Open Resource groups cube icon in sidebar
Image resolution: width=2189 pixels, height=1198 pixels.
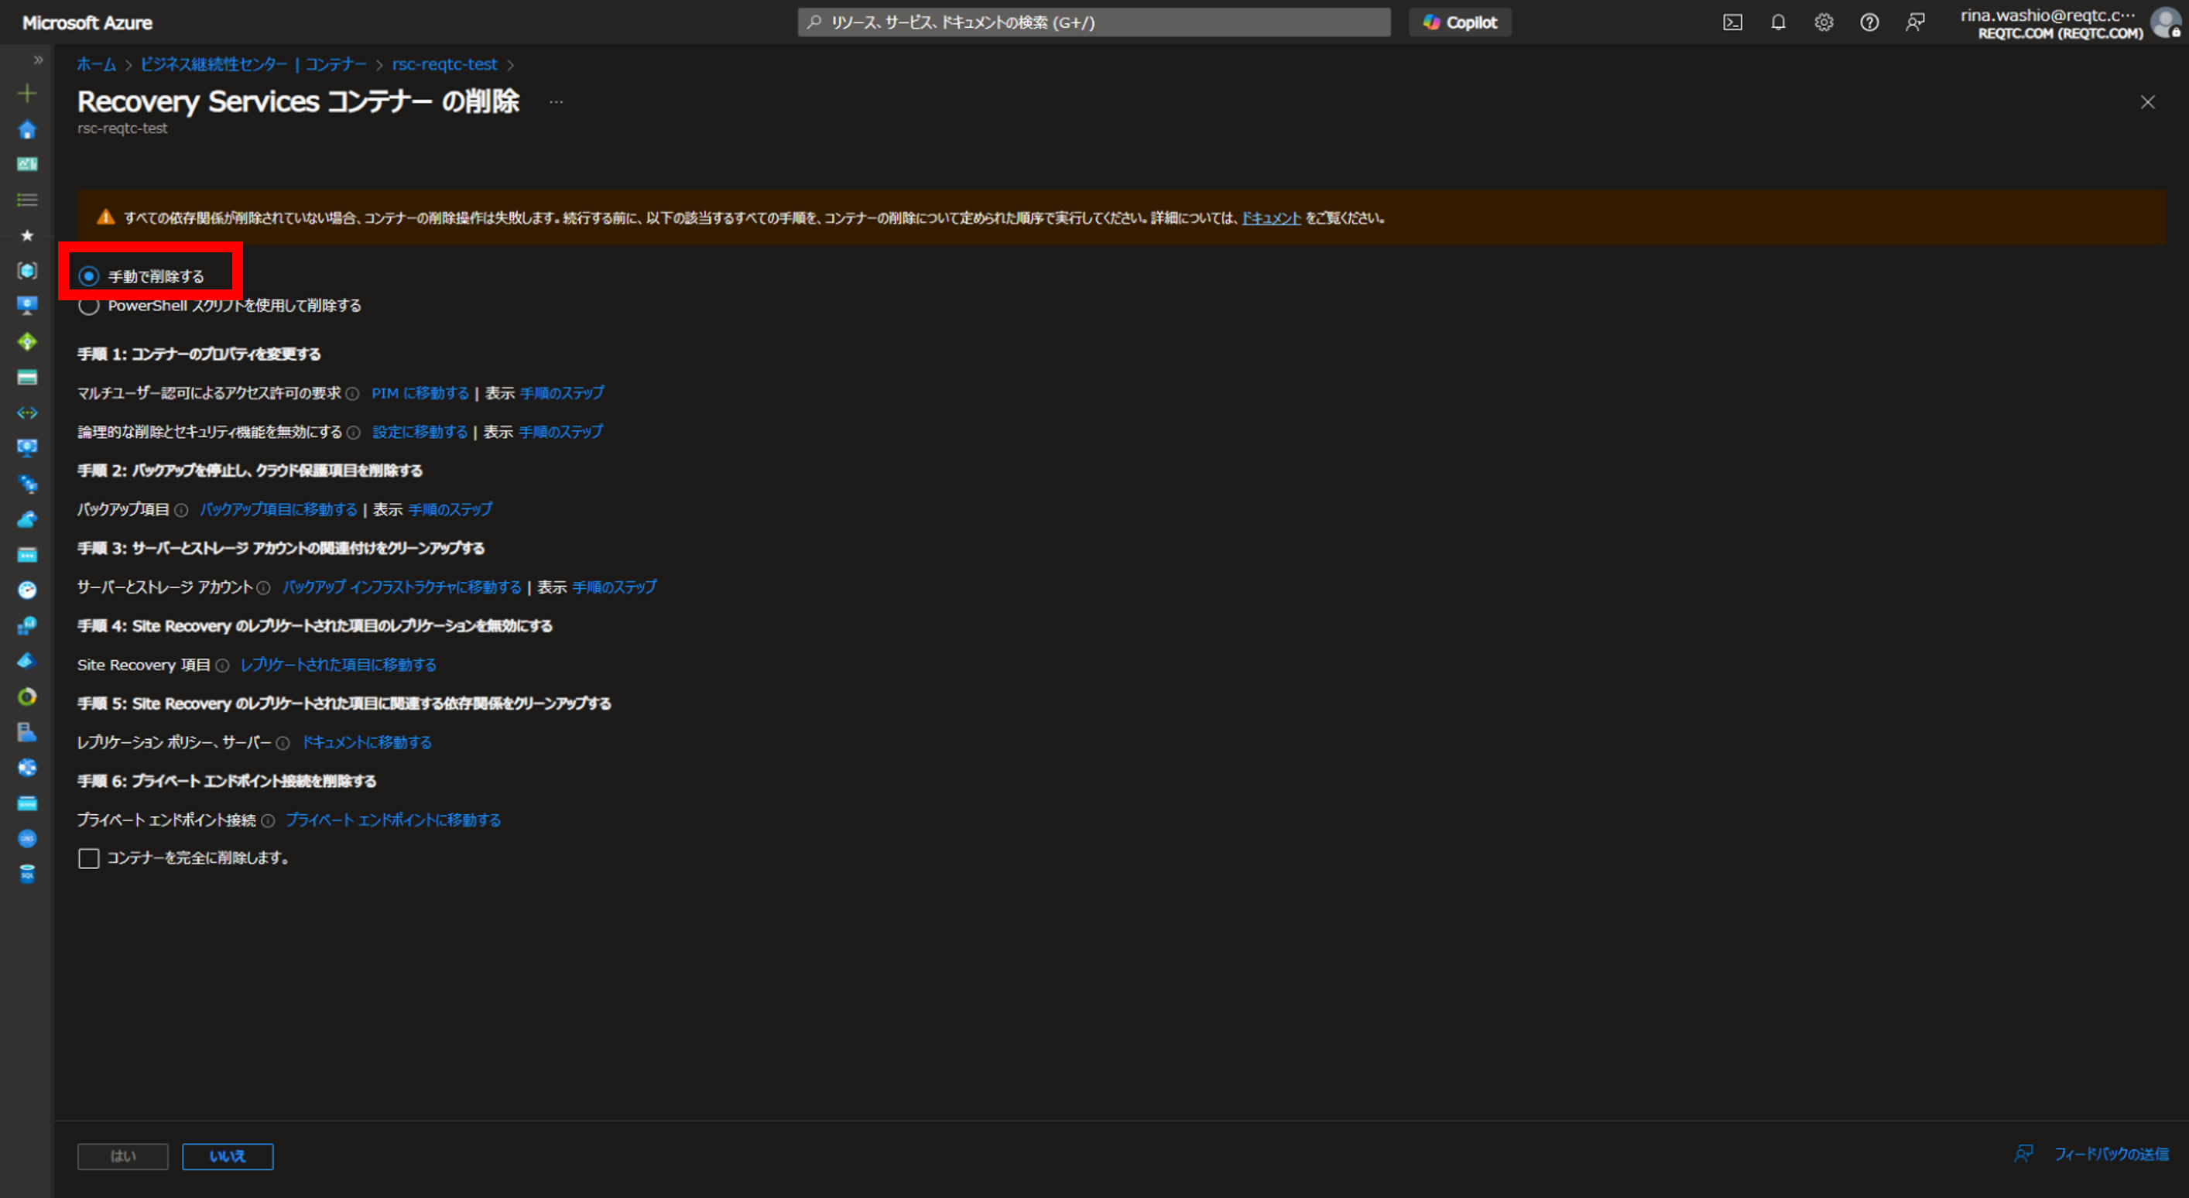(x=27, y=270)
